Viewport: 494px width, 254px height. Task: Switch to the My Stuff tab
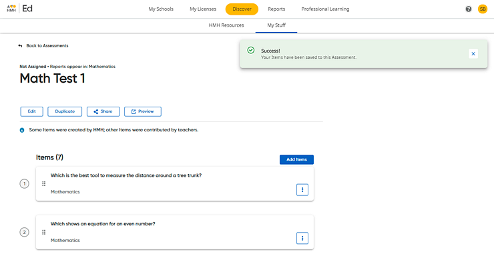(x=276, y=25)
